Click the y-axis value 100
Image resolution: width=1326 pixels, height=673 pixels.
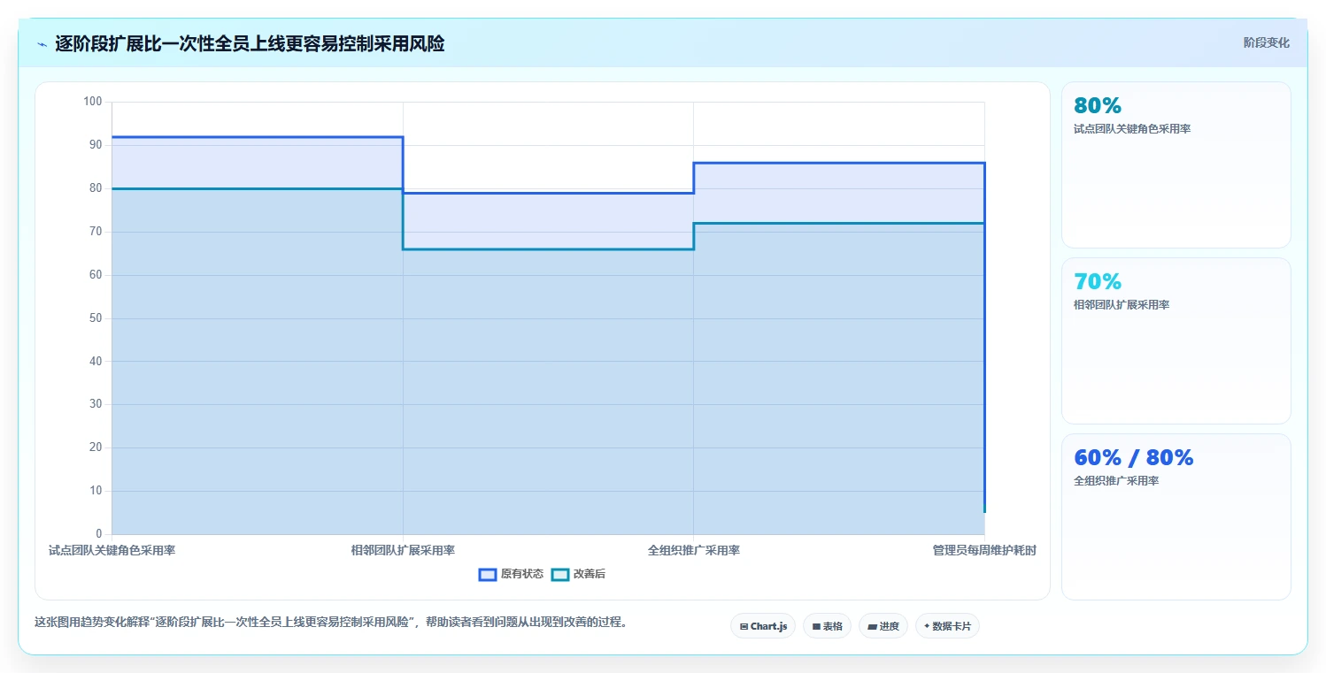[93, 102]
